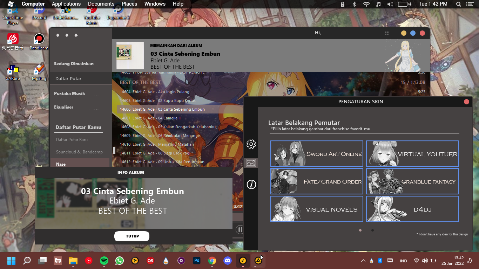The height and width of the screenshot is (269, 479).
Task: Choose Fate/Grand Order background
Action: pyautogui.click(x=317, y=181)
